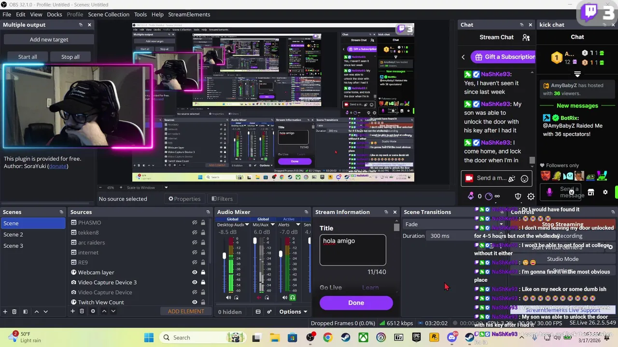Screen dimensions: 618x347
Task: Click the Stop all button
Action: pyautogui.click(x=70, y=57)
